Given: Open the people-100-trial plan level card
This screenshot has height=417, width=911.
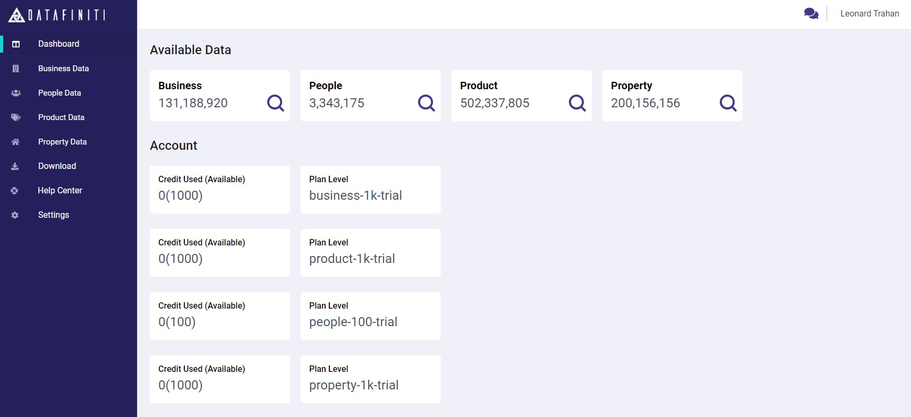Looking at the screenshot, I should tap(370, 316).
